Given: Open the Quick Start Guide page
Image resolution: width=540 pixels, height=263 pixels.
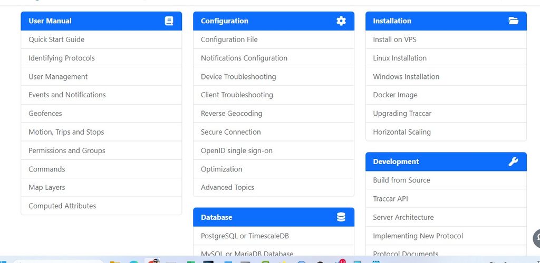Looking at the screenshot, I should pyautogui.click(x=101, y=39).
